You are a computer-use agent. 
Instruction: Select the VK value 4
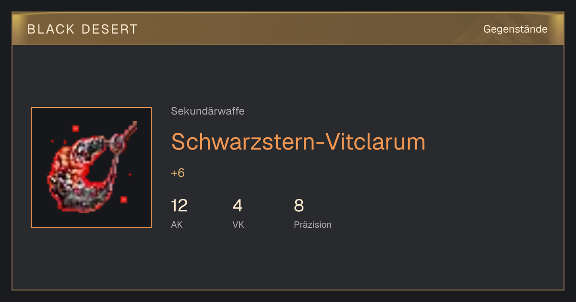[x=237, y=206]
